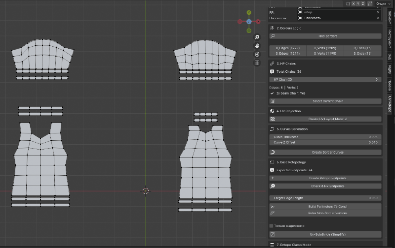The height and width of the screenshot is (248, 395).
Task: Enable the Только выделенное checkbox
Action: (x=272, y=226)
